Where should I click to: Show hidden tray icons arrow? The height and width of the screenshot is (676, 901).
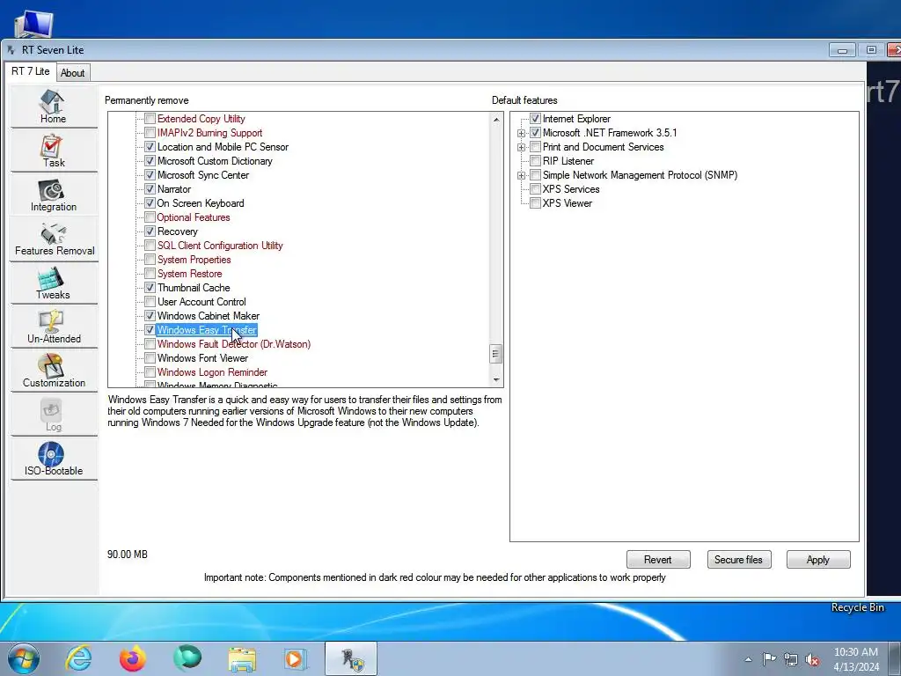pos(748,659)
